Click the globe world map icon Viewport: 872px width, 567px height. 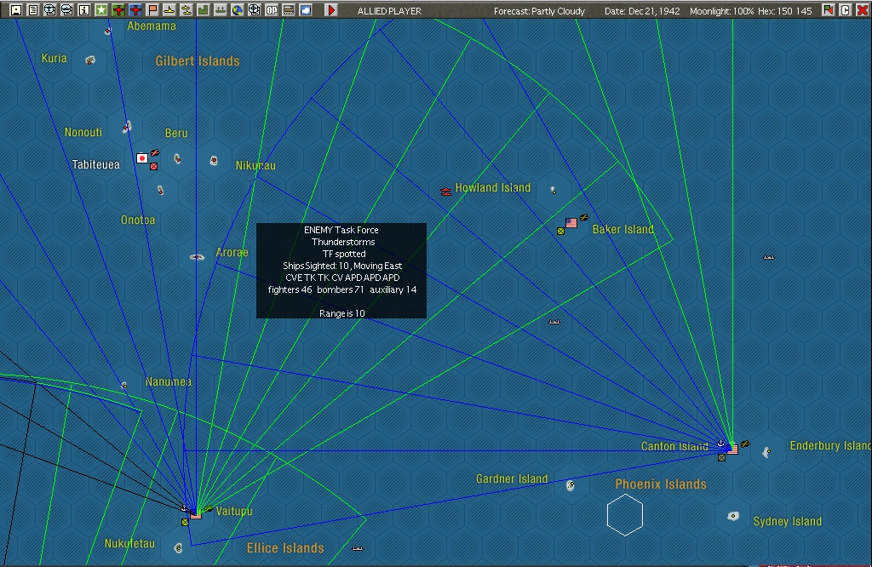point(237,10)
